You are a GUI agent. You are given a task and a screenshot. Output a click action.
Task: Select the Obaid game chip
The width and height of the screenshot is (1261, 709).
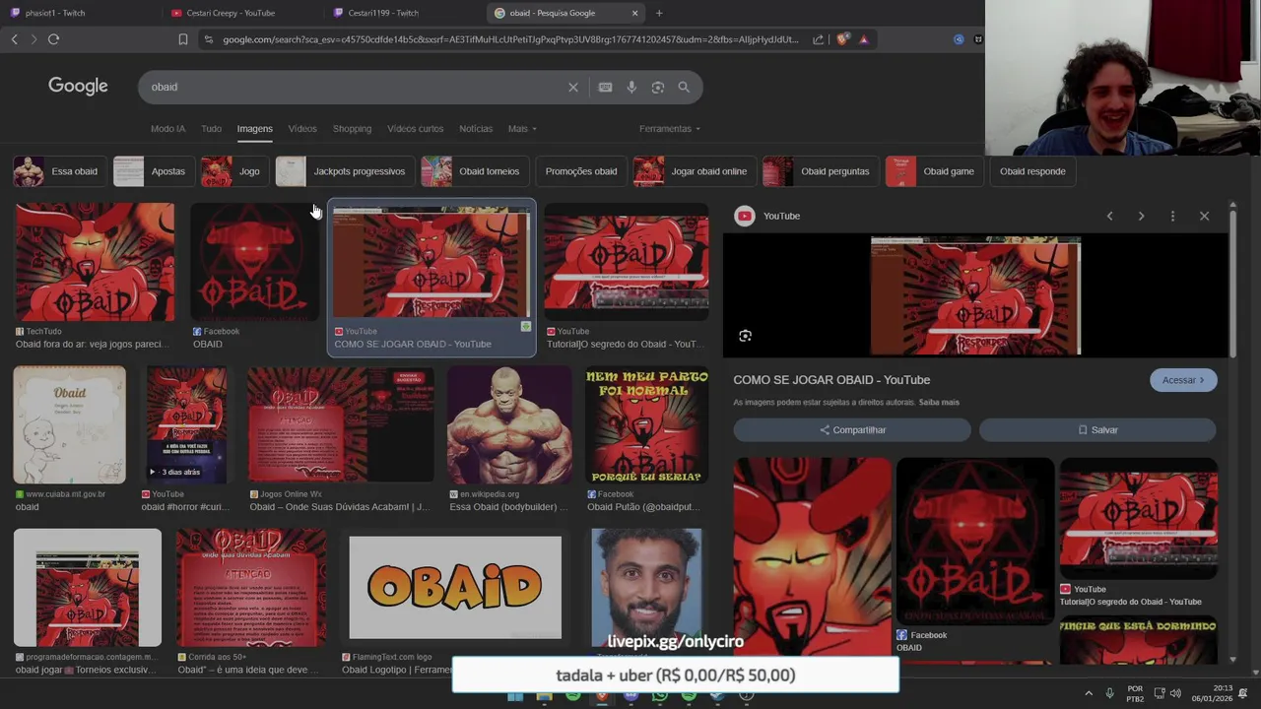[x=933, y=171]
